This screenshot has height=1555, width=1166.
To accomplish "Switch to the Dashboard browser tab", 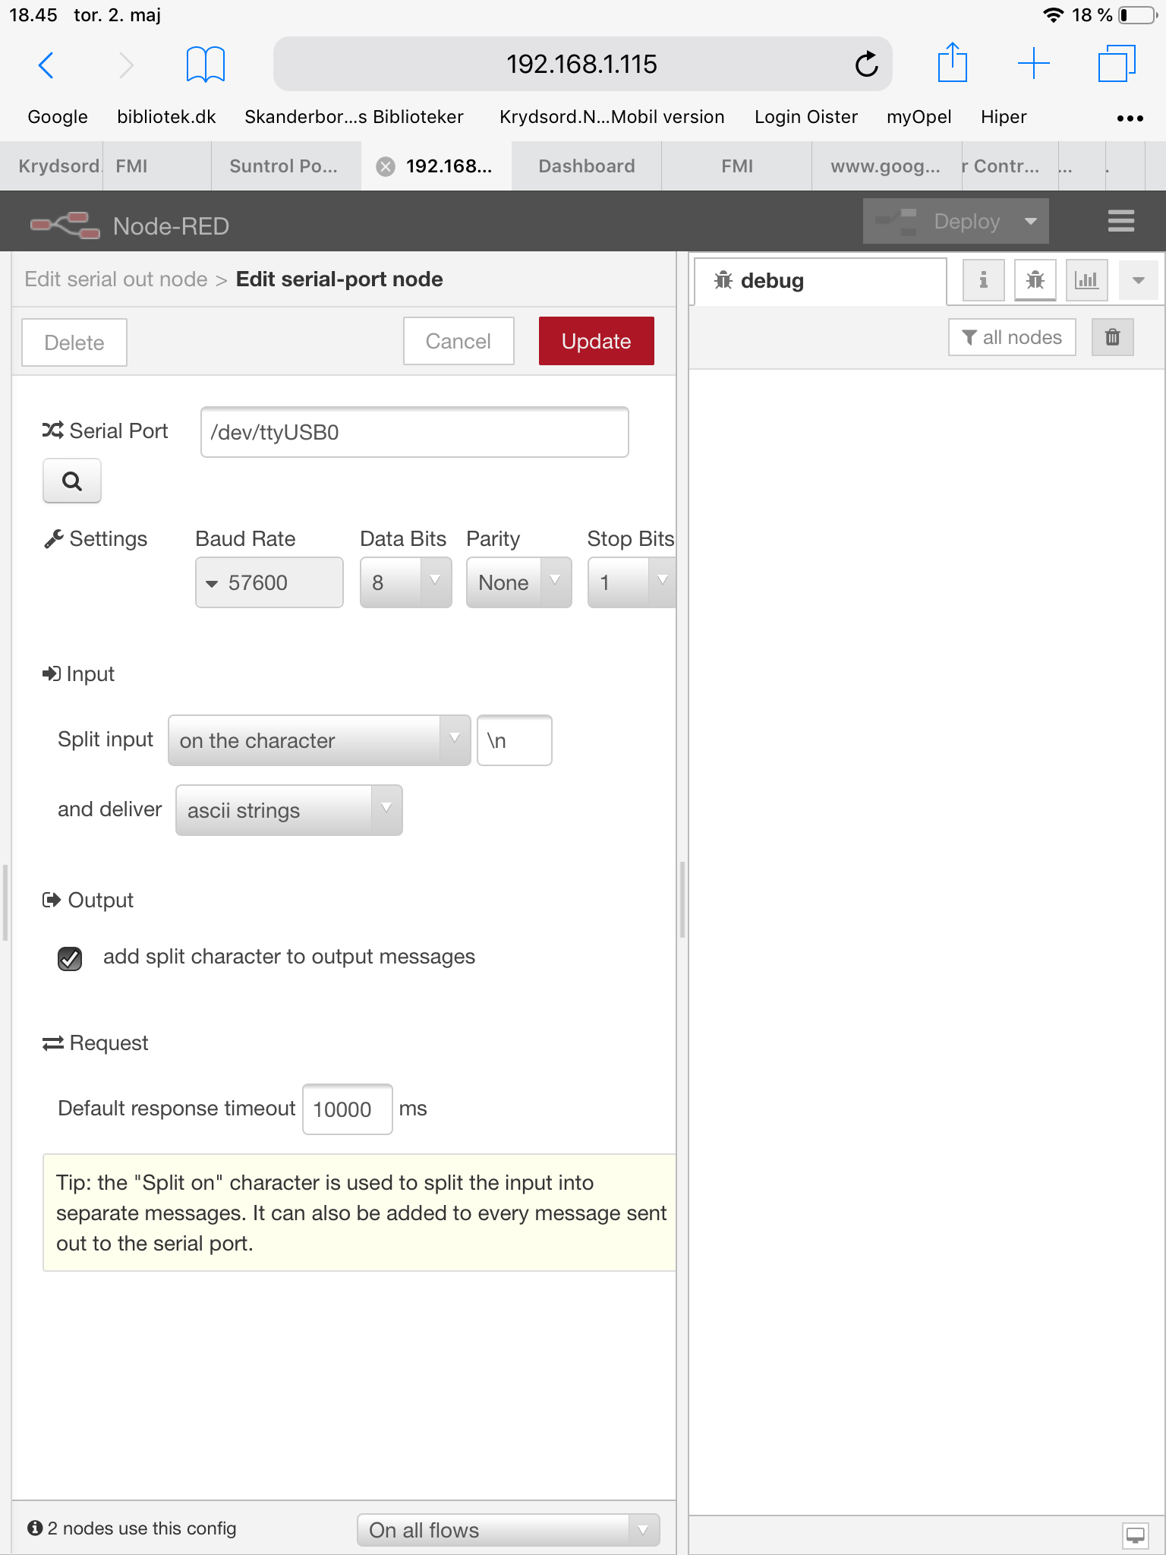I will point(587,166).
